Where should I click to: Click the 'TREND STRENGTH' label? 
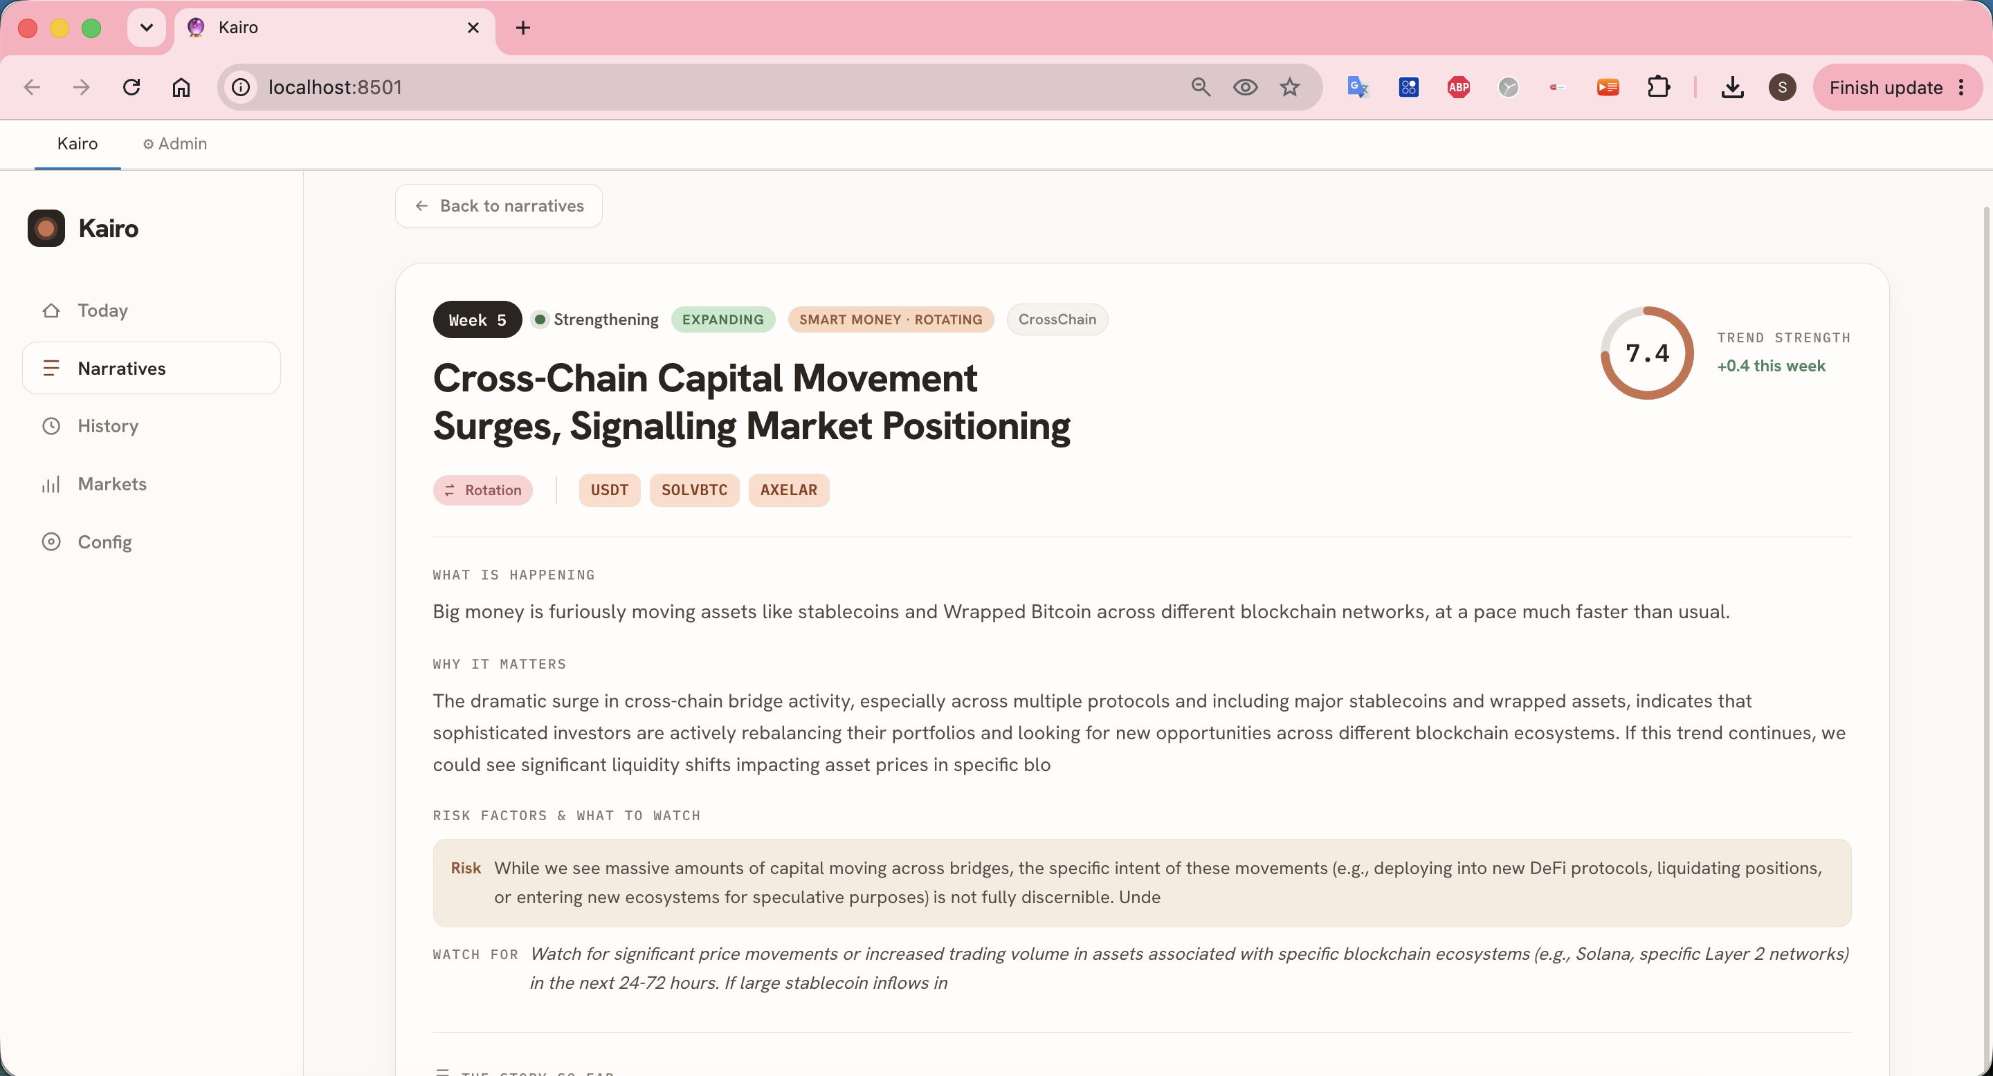tap(1784, 337)
